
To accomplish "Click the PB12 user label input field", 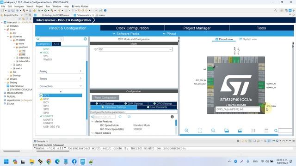I will click(x=250, y=109).
